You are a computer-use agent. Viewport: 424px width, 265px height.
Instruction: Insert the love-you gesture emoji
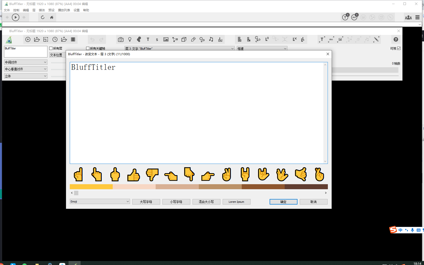[264, 174]
